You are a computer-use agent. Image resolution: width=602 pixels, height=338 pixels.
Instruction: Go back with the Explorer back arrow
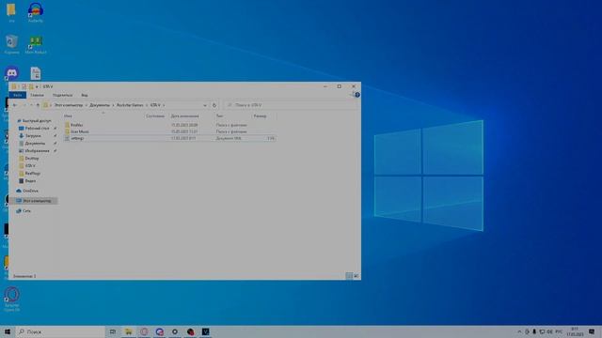click(15, 105)
